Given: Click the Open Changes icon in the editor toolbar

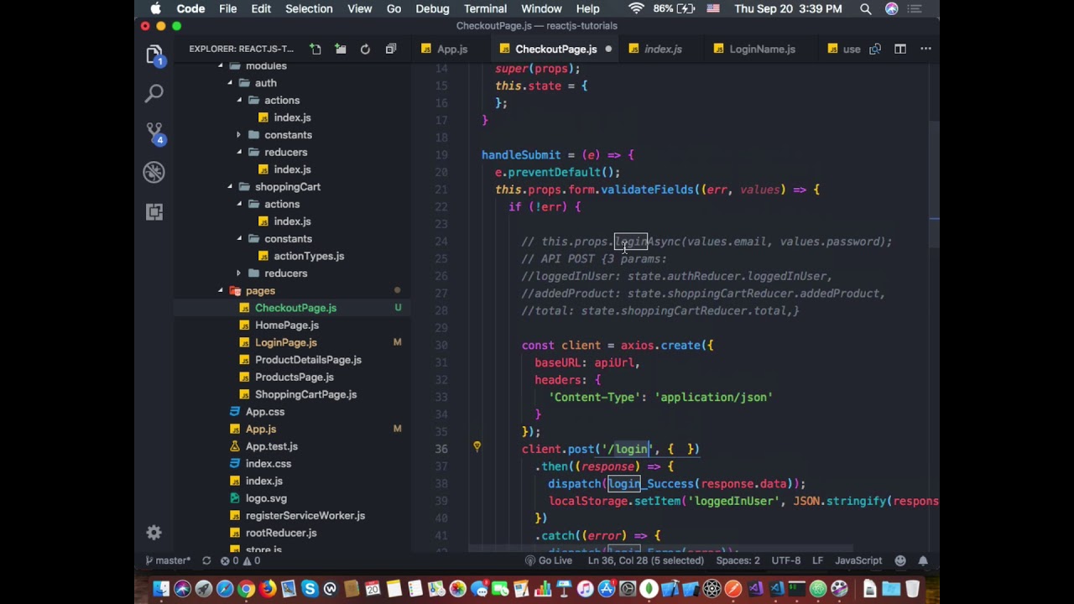Looking at the screenshot, I should 875,49.
